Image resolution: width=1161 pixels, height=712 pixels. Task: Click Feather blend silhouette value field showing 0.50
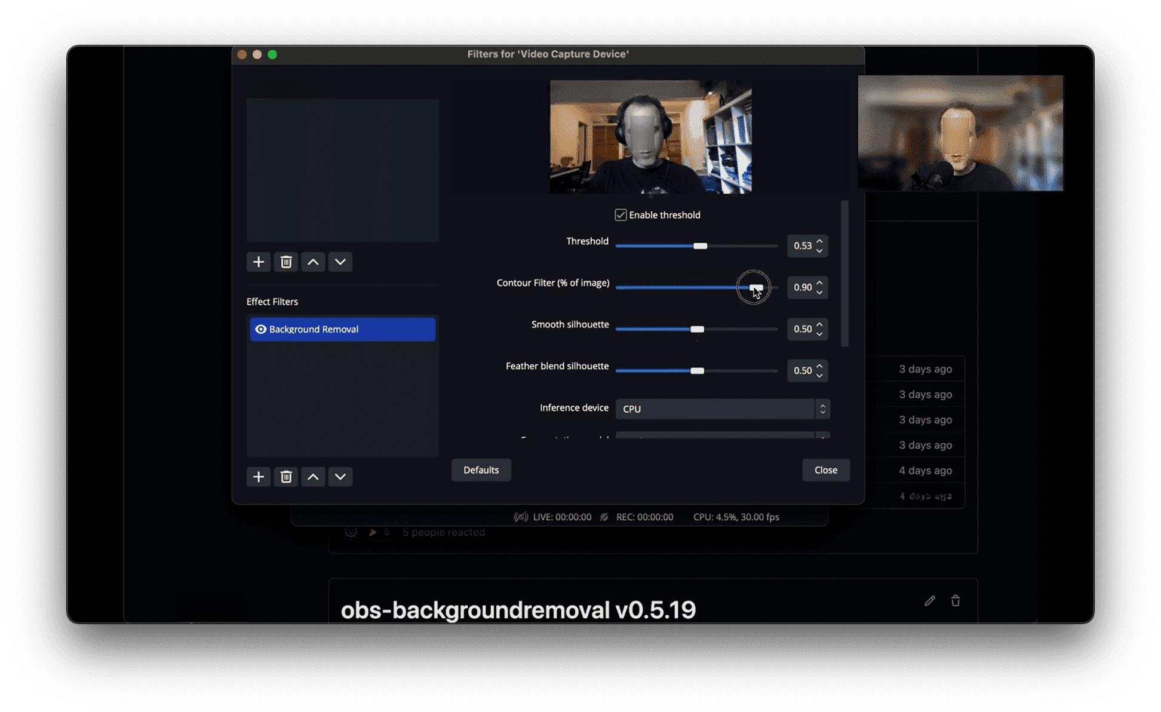click(801, 370)
